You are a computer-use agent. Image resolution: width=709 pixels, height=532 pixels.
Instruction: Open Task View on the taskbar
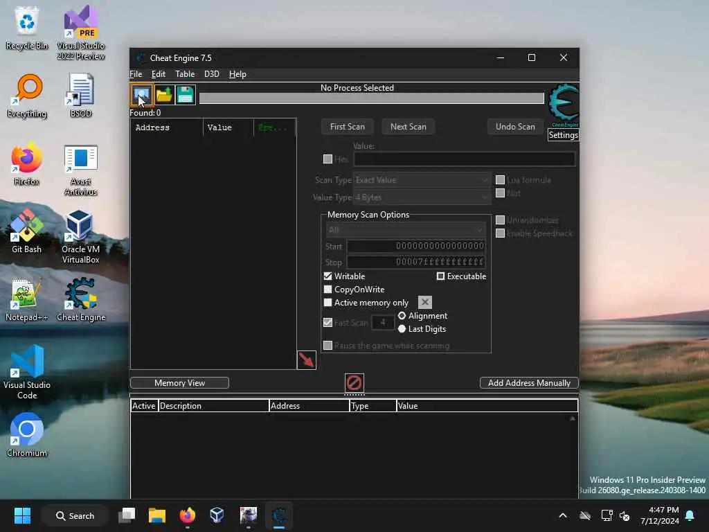point(127,515)
